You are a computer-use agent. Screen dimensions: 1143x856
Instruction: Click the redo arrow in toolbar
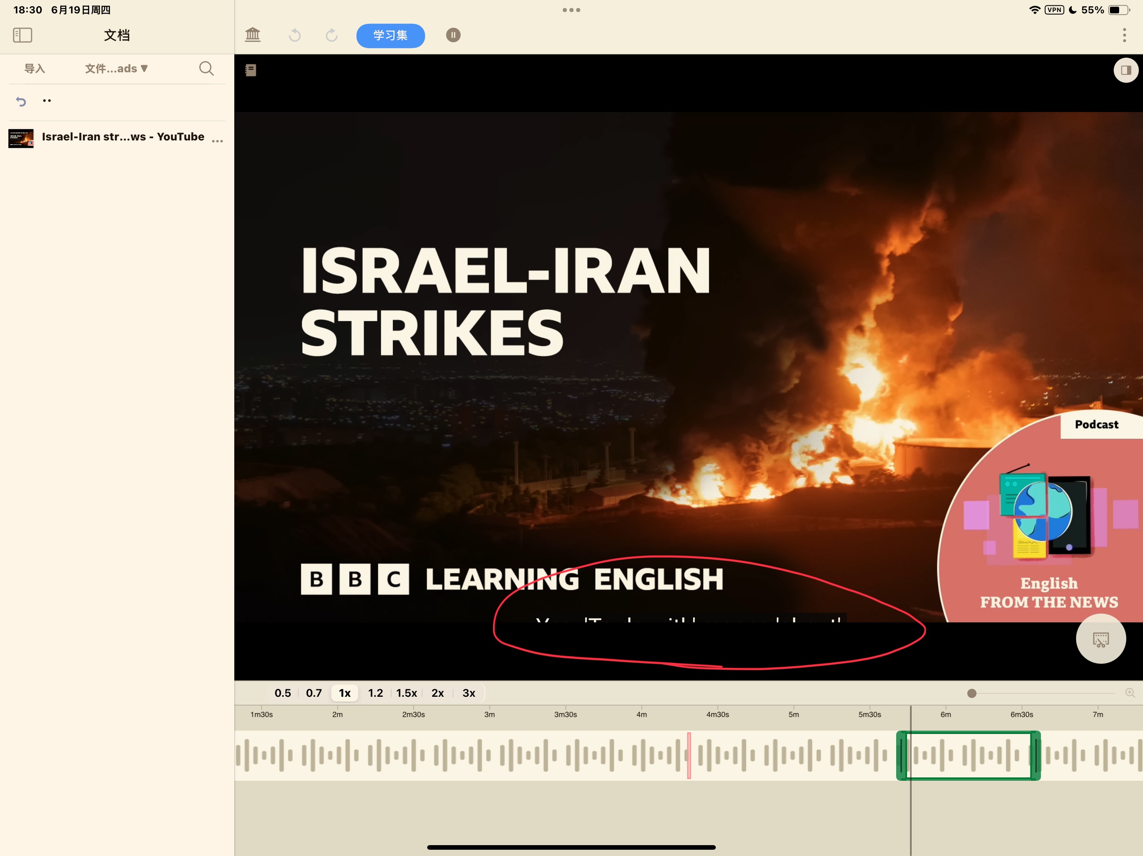click(332, 35)
